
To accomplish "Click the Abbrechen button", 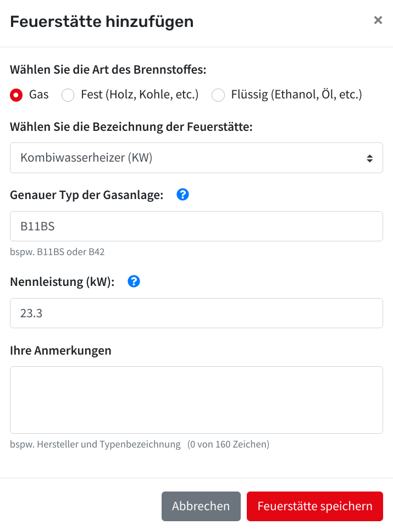I will [x=201, y=506].
